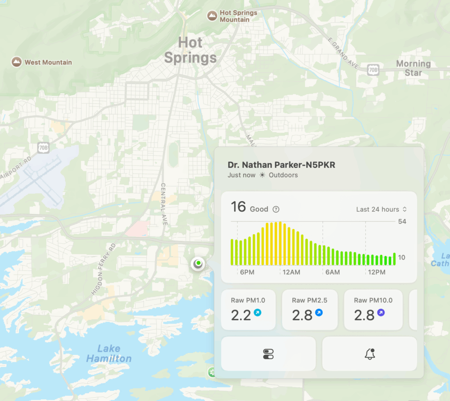Click the Lake Hamilton map label

coord(109,353)
